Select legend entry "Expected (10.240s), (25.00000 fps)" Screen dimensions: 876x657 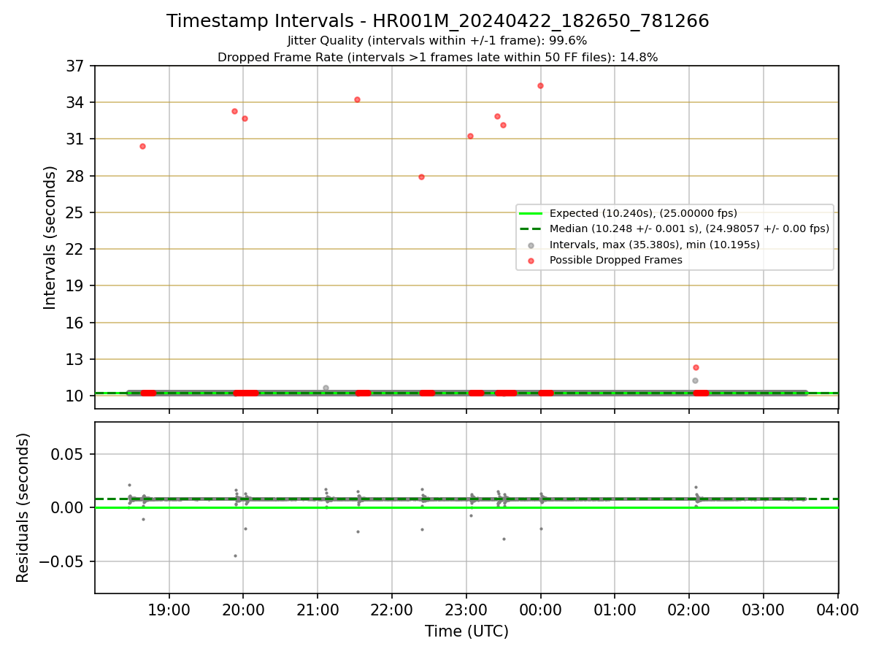643,213
